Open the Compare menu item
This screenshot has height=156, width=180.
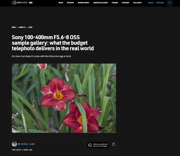(x=125, y=3)
